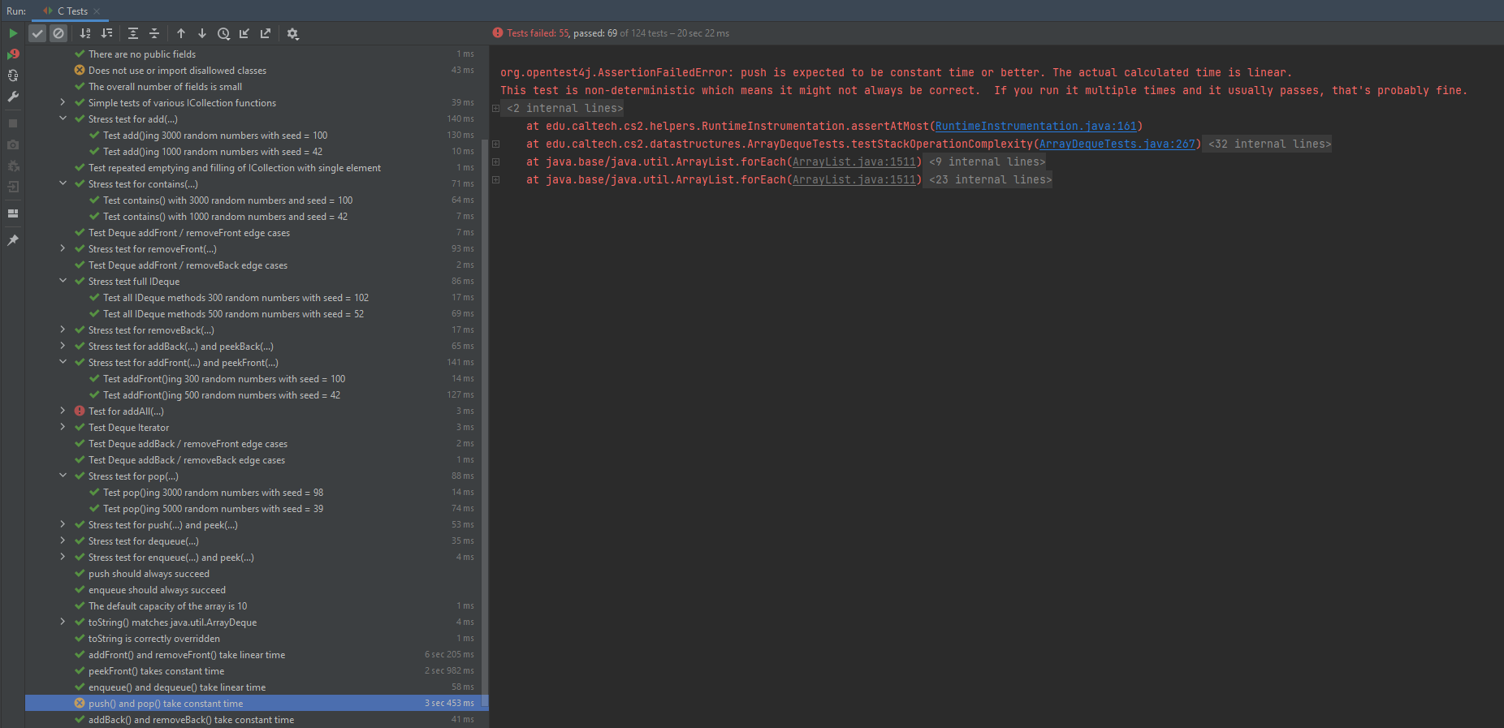1504x728 pixels.
Task: Collapse 'Stress test for add(...)' node
Action: (63, 118)
